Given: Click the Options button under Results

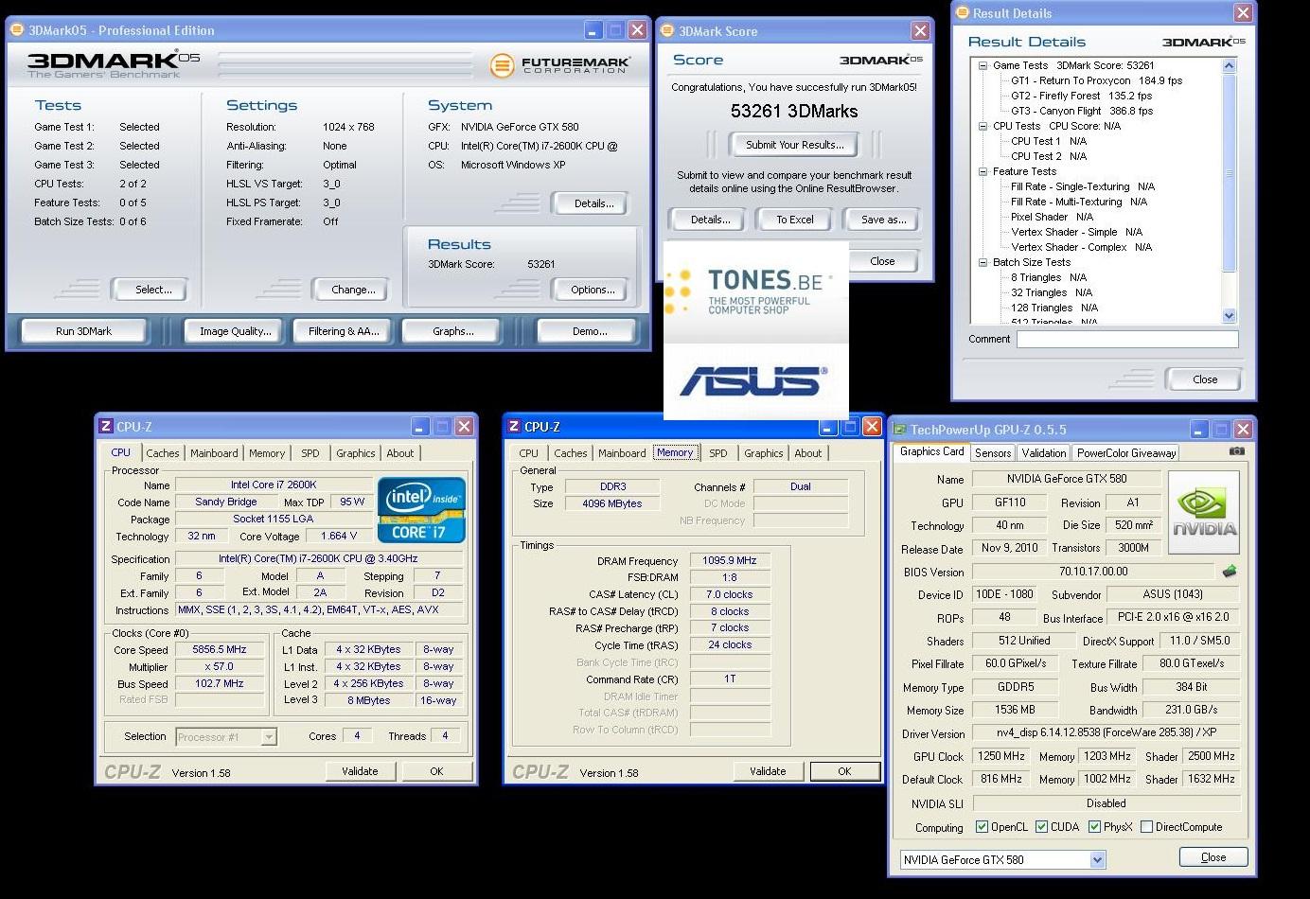Looking at the screenshot, I should click(593, 290).
